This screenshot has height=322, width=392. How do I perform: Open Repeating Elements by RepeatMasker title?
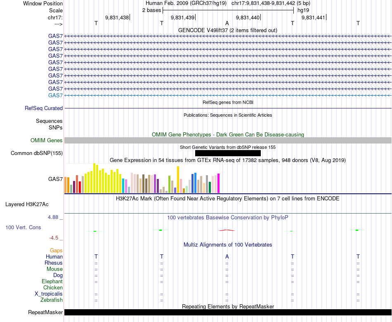[228, 306]
